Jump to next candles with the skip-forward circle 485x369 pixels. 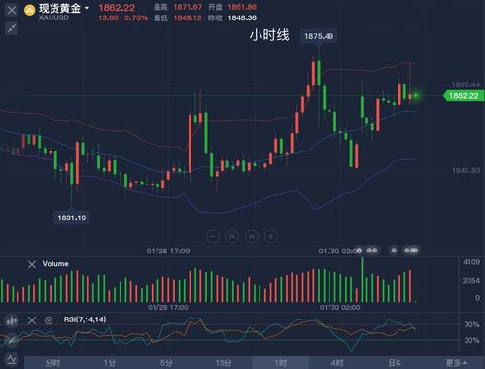coord(252,236)
